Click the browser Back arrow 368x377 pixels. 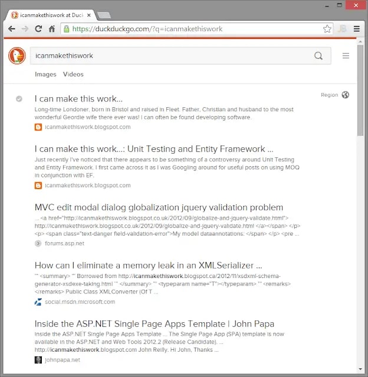click(x=12, y=29)
